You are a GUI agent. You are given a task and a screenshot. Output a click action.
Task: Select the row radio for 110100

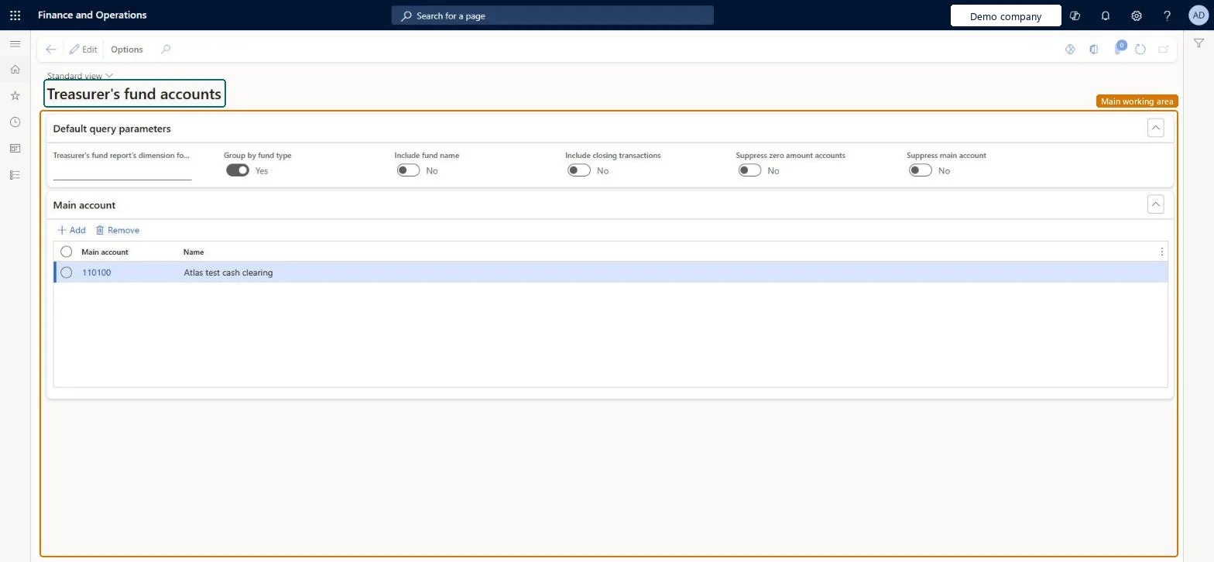[x=67, y=272]
